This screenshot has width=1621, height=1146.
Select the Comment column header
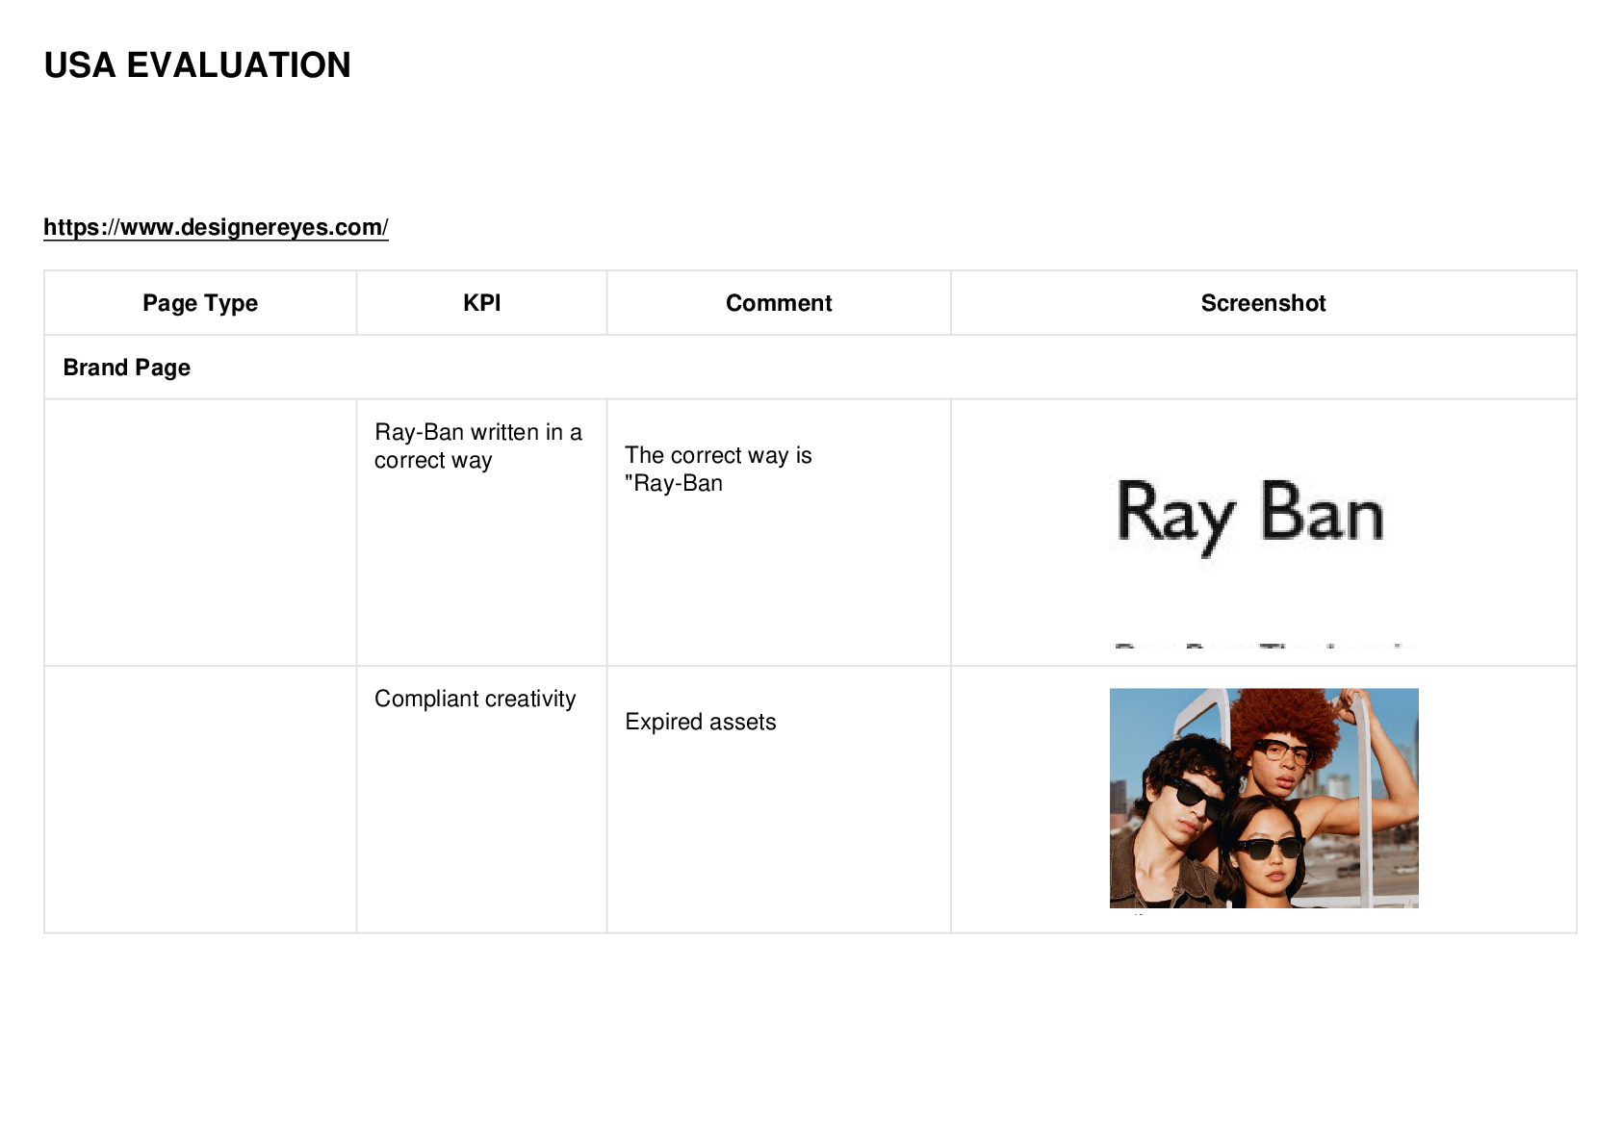pos(779,303)
